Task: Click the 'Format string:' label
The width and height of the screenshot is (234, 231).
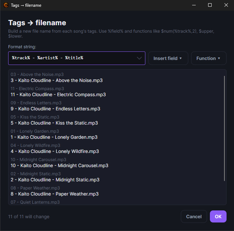Action: click(x=22, y=47)
